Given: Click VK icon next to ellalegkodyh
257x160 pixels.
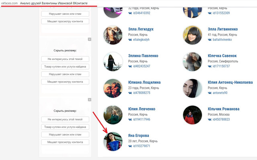Looking at the screenshot, I should click(x=130, y=40).
